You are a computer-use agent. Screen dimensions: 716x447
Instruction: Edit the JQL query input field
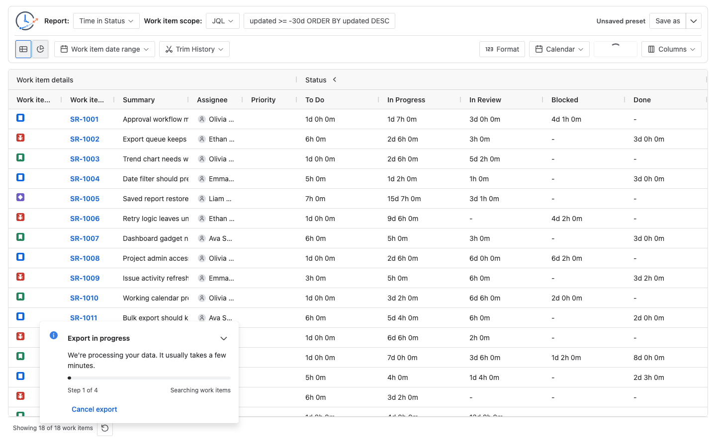click(319, 21)
